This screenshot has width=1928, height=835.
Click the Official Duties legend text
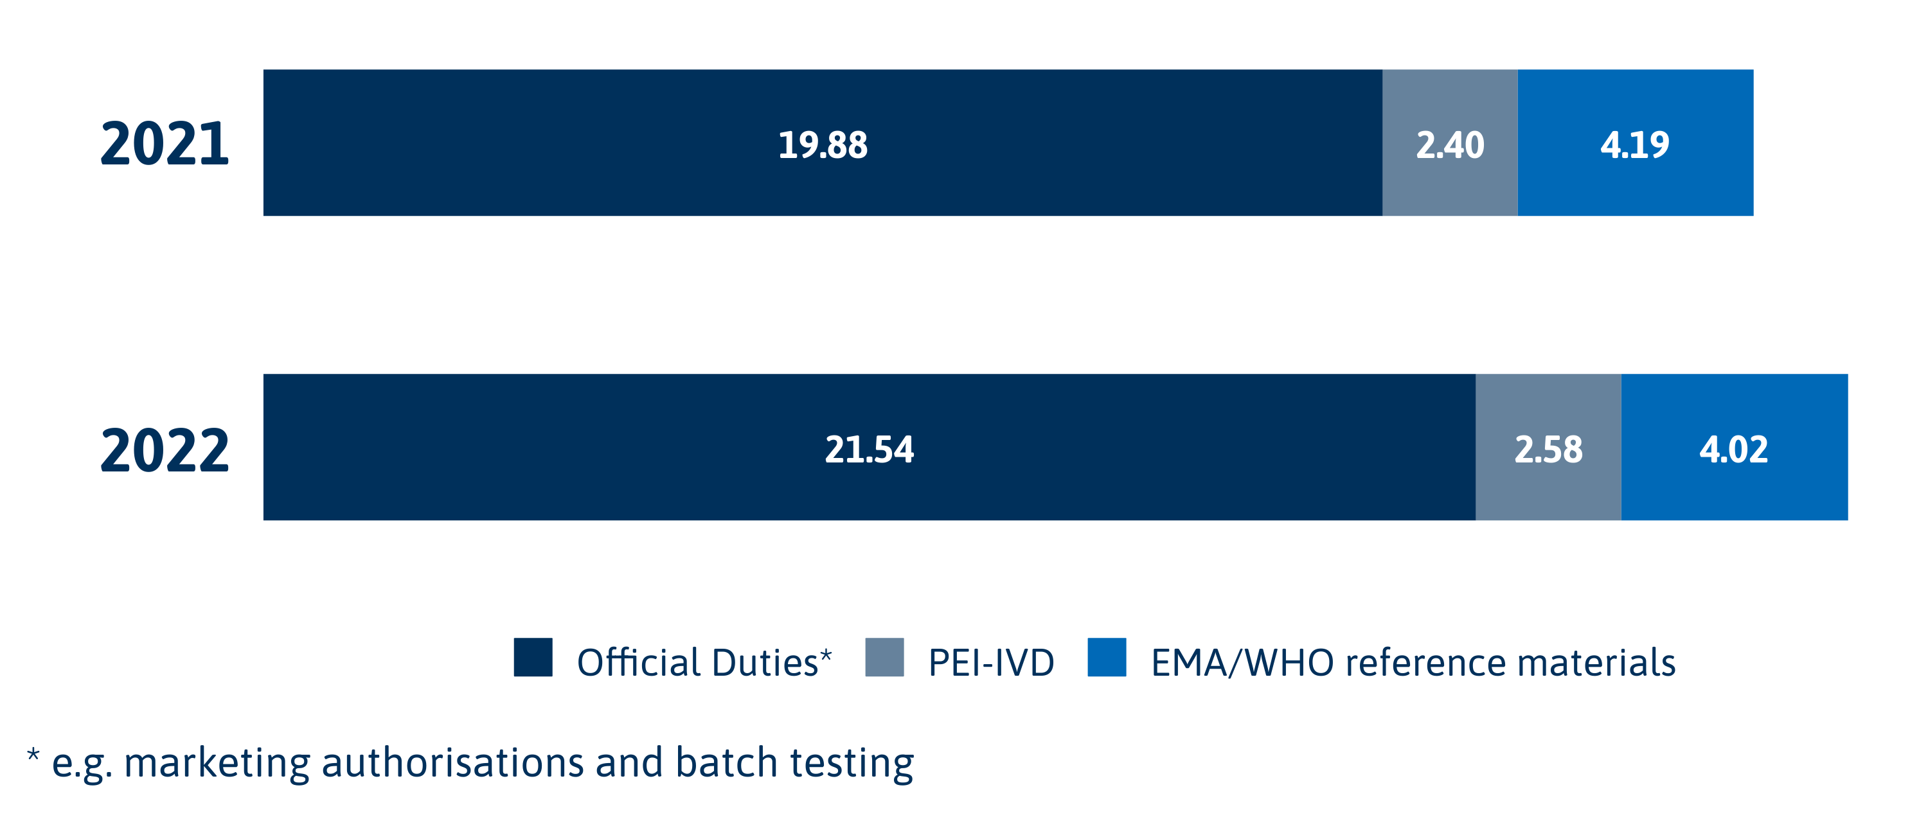tap(704, 662)
